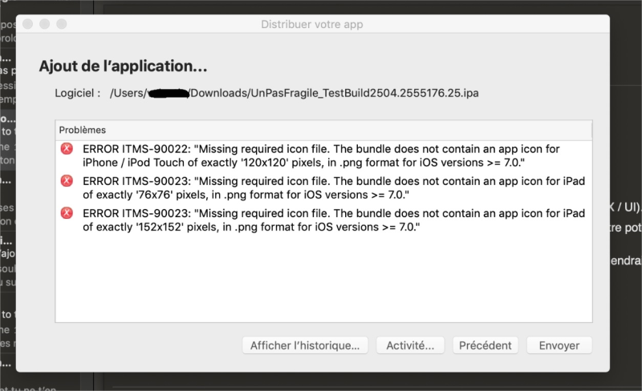Go back with the Précédent button

[486, 345]
